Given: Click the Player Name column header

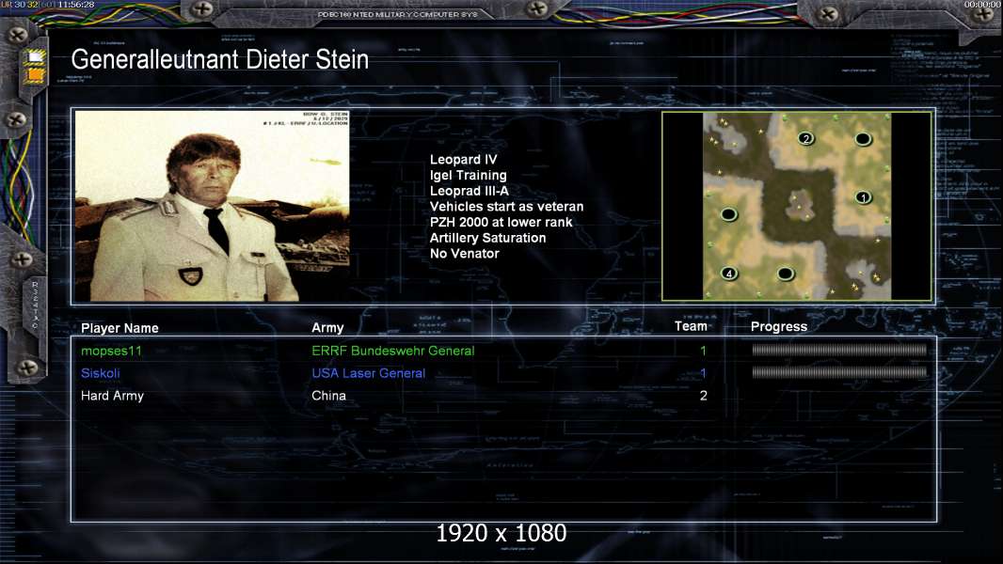Looking at the screenshot, I should tap(119, 328).
